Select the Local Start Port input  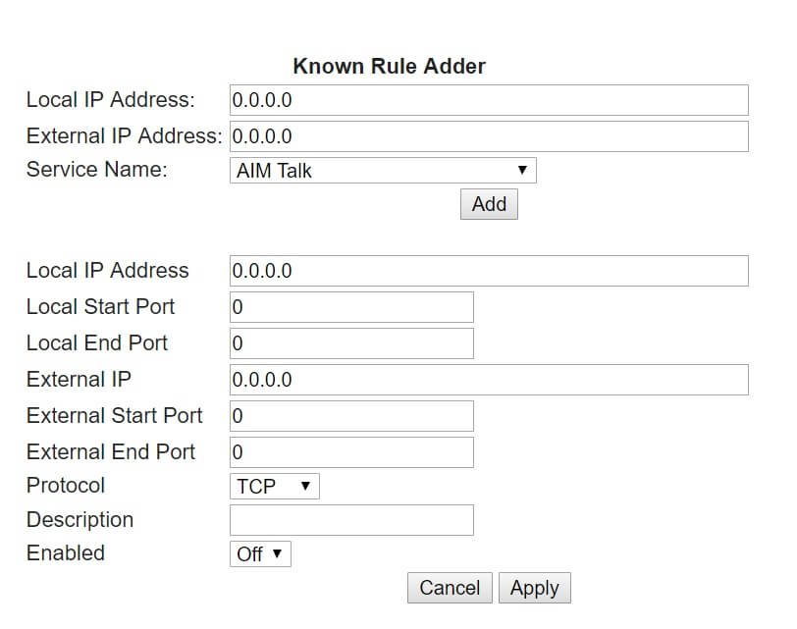point(350,307)
